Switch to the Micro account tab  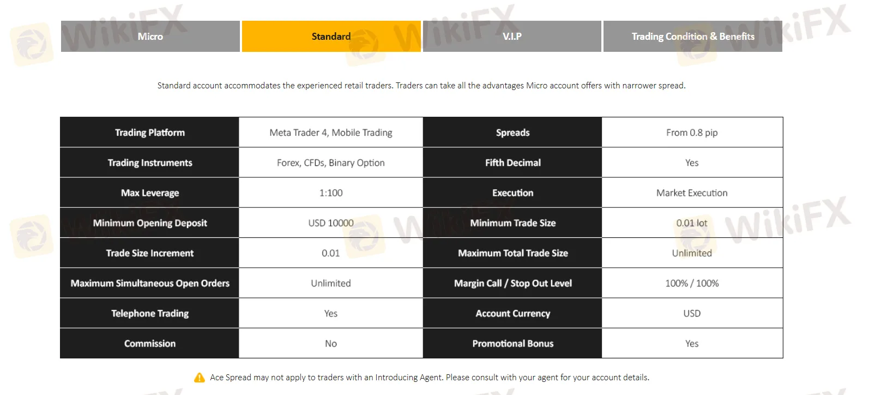point(150,37)
